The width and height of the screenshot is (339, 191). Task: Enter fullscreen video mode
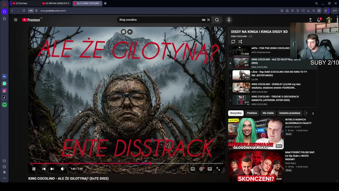(x=218, y=169)
